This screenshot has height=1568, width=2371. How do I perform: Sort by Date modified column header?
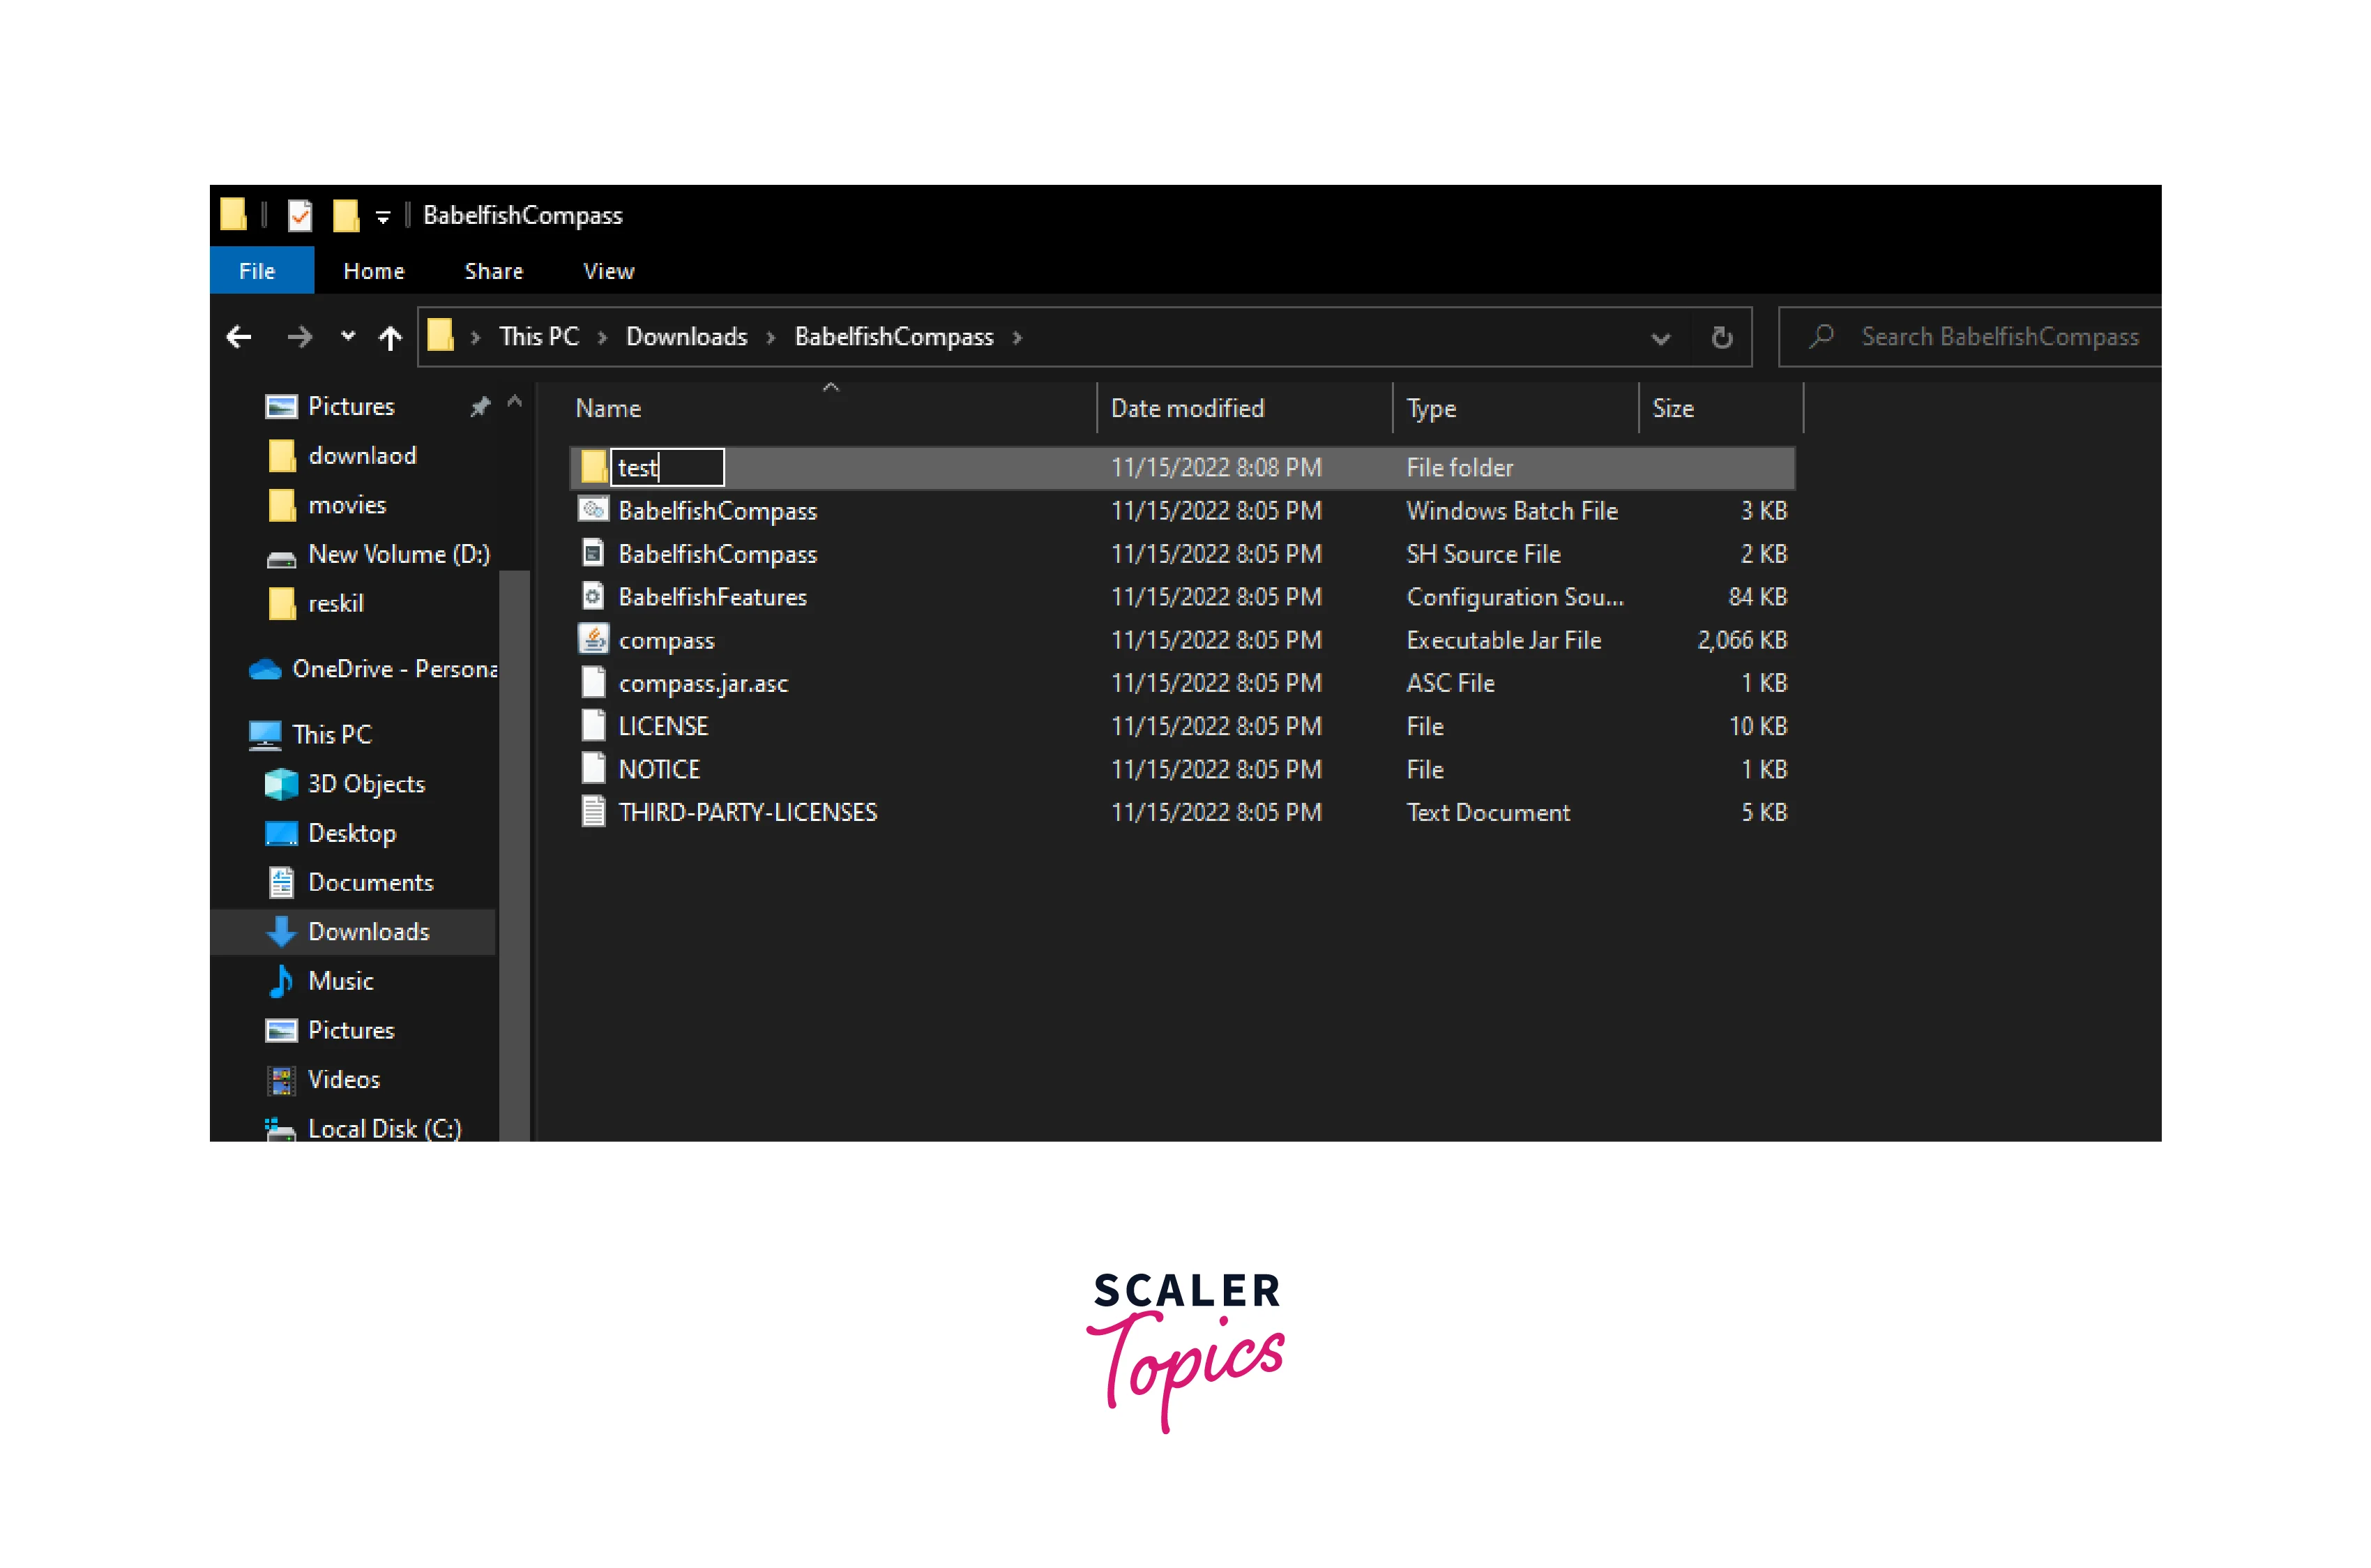pos(1186,408)
